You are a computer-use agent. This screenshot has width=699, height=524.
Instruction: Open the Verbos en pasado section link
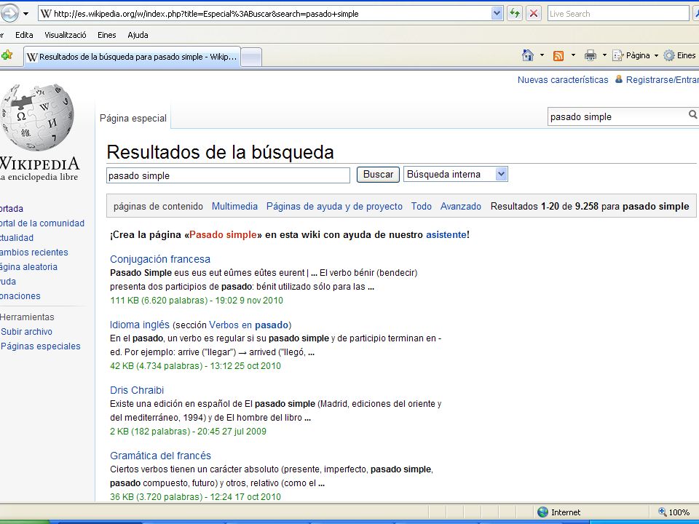pyautogui.click(x=248, y=325)
